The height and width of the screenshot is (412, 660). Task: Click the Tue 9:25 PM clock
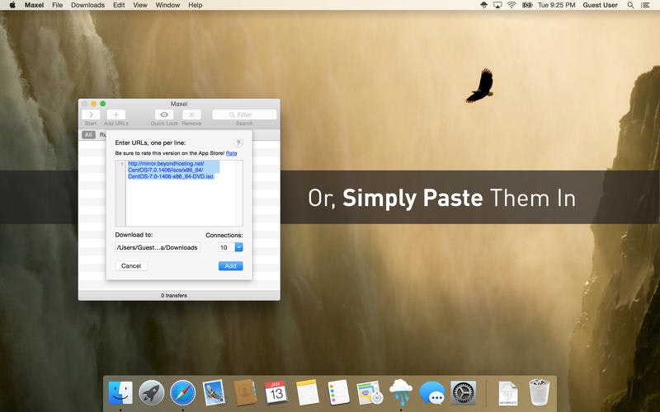[x=556, y=5]
